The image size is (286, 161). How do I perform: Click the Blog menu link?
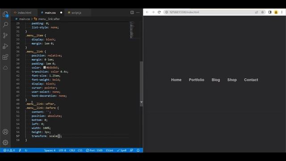215,80
